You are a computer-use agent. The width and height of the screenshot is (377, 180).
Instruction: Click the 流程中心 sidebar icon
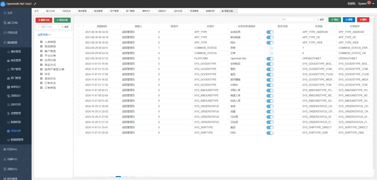coord(5,169)
